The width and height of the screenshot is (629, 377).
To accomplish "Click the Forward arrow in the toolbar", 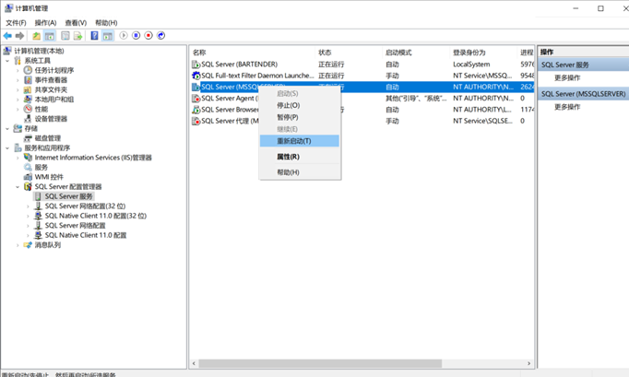I will (x=19, y=36).
